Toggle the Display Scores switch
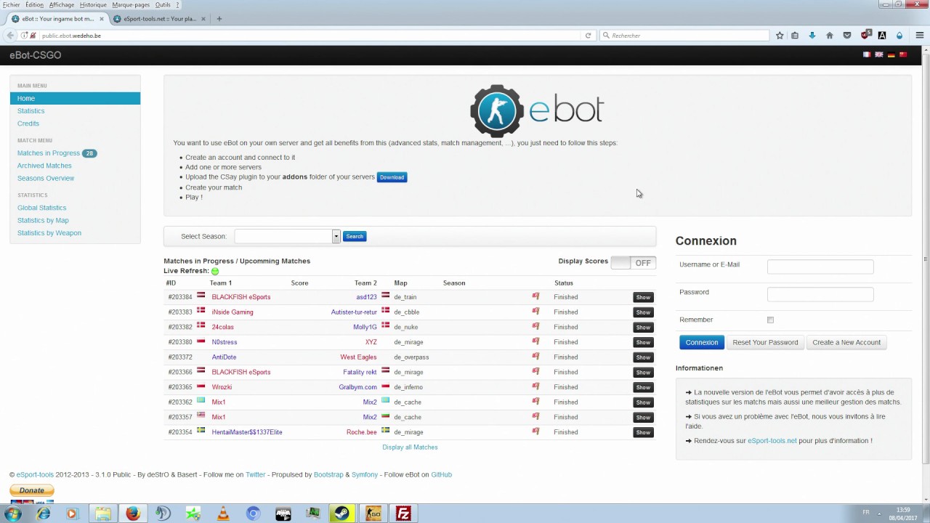 [633, 263]
